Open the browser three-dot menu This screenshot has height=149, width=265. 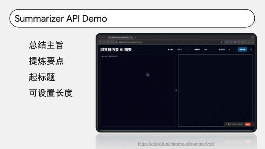tap(252, 42)
